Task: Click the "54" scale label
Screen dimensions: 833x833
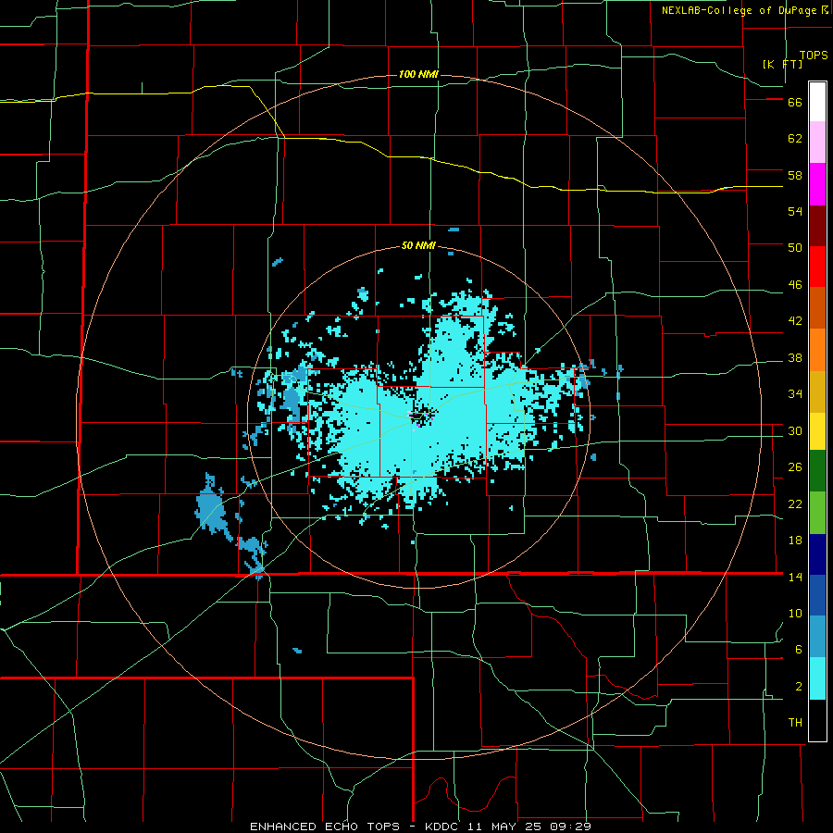Action: coord(795,211)
